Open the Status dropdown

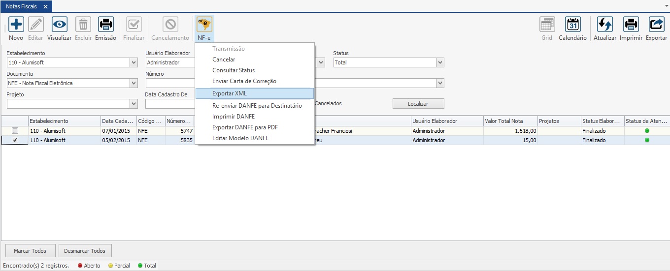click(x=440, y=62)
